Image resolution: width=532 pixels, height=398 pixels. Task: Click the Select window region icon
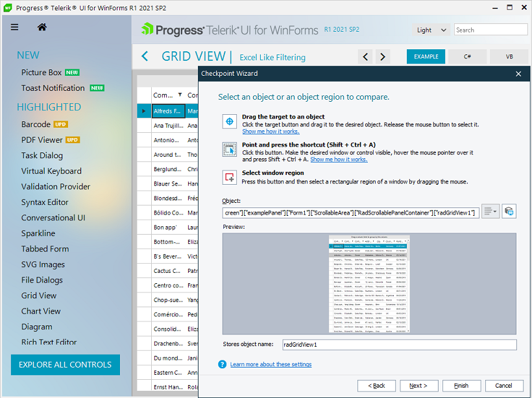pyautogui.click(x=230, y=178)
